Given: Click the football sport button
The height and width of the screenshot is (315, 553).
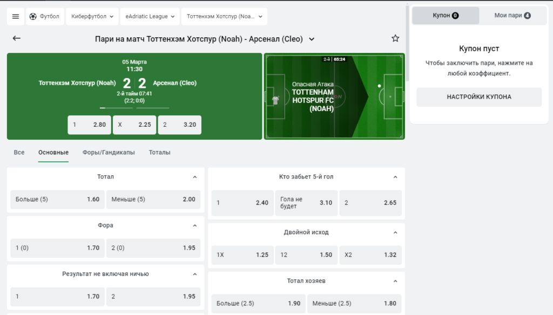Looking at the screenshot, I should click(45, 16).
